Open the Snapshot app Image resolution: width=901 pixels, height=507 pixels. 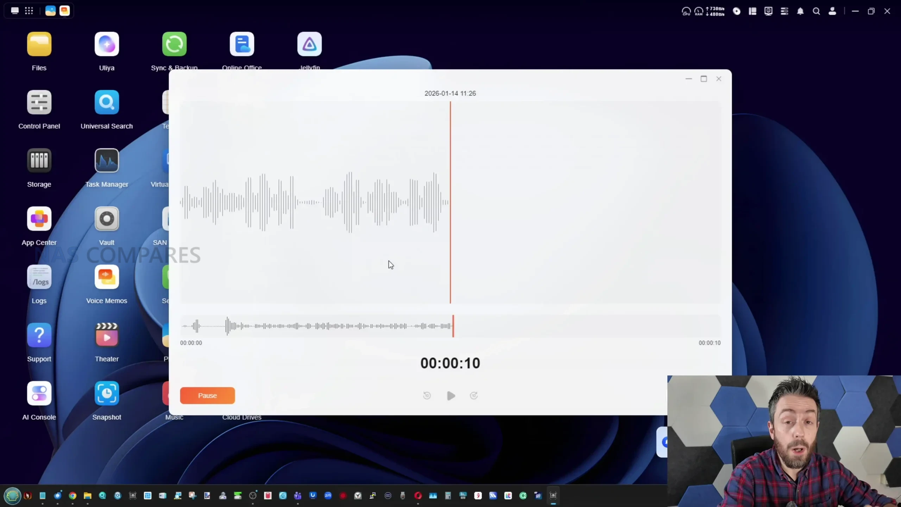[x=107, y=393]
